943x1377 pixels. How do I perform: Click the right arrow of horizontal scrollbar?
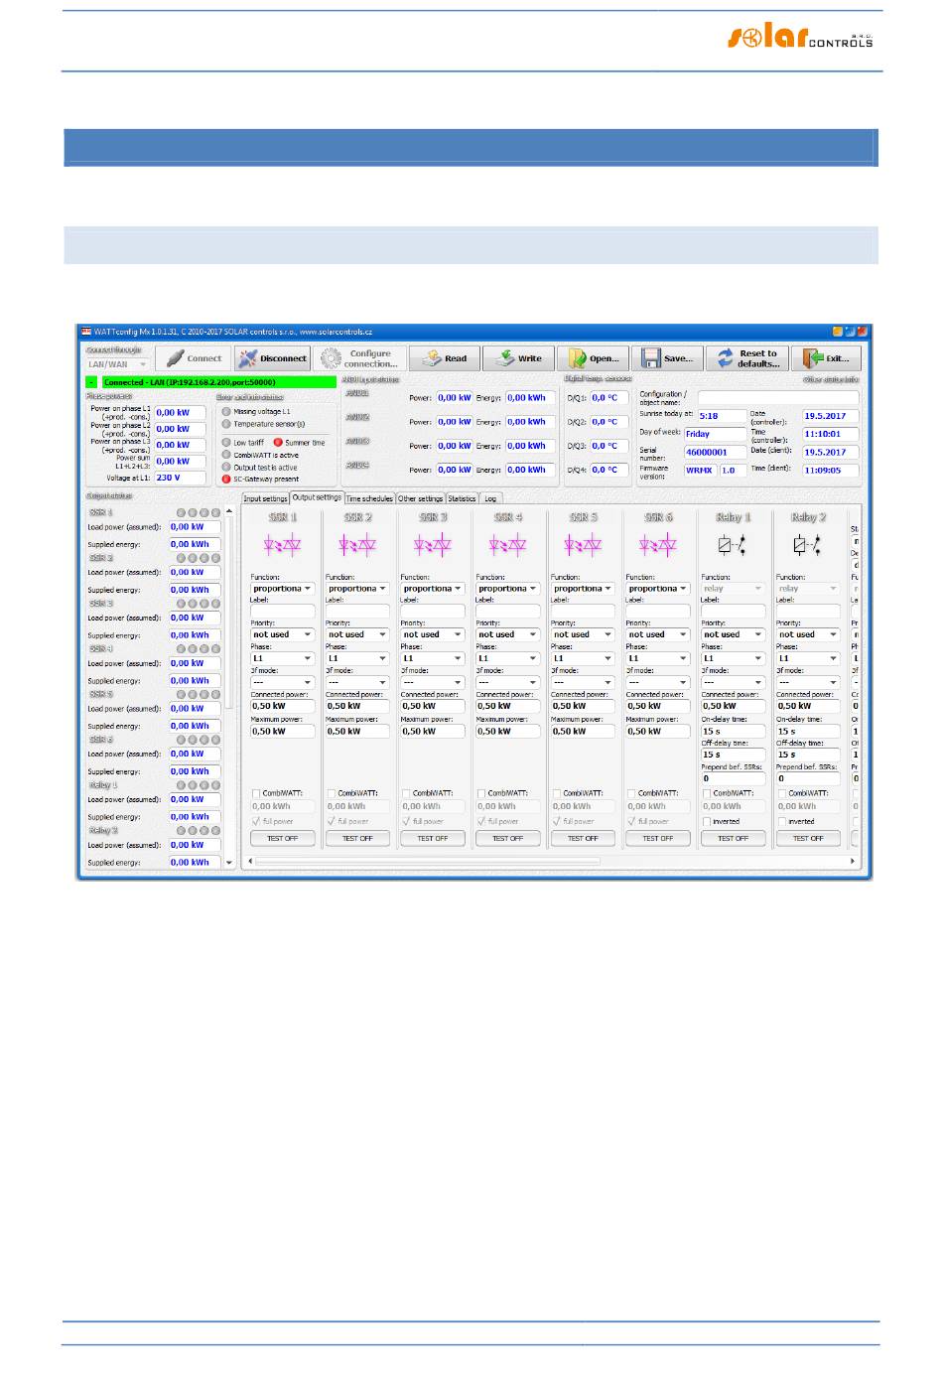pyautogui.click(x=853, y=862)
